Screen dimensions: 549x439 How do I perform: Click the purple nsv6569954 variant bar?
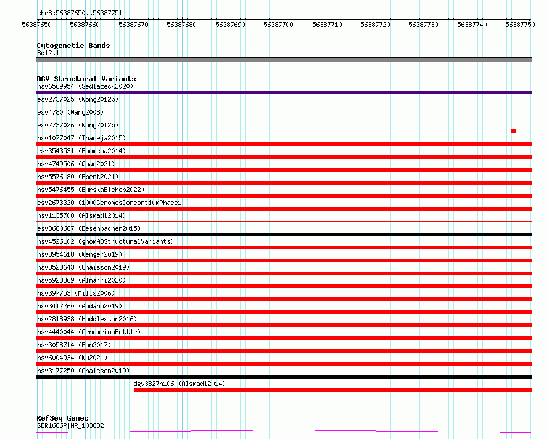(284, 92)
